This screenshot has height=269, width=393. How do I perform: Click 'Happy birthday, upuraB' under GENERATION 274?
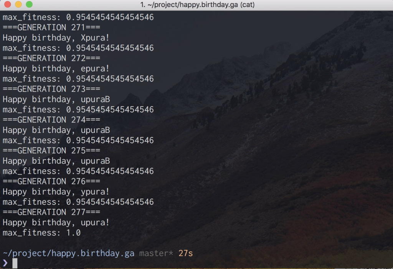tap(56, 130)
